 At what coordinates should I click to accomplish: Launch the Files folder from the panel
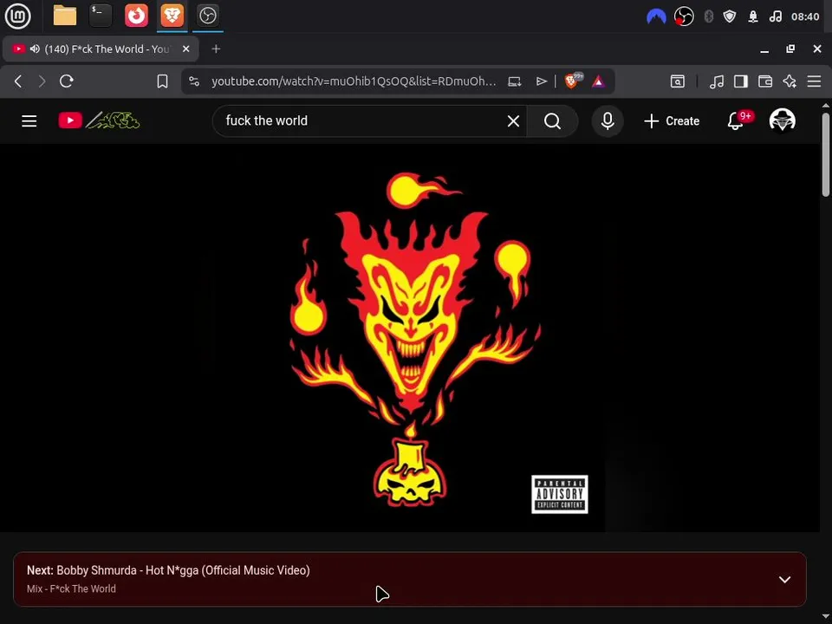[x=65, y=16]
